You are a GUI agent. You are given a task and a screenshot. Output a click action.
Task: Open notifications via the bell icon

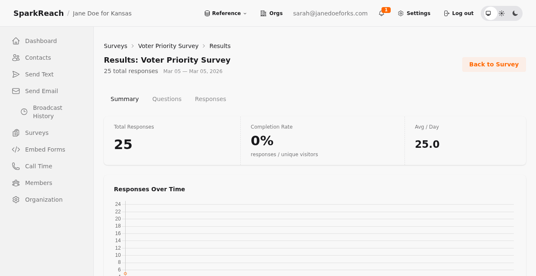pos(380,13)
